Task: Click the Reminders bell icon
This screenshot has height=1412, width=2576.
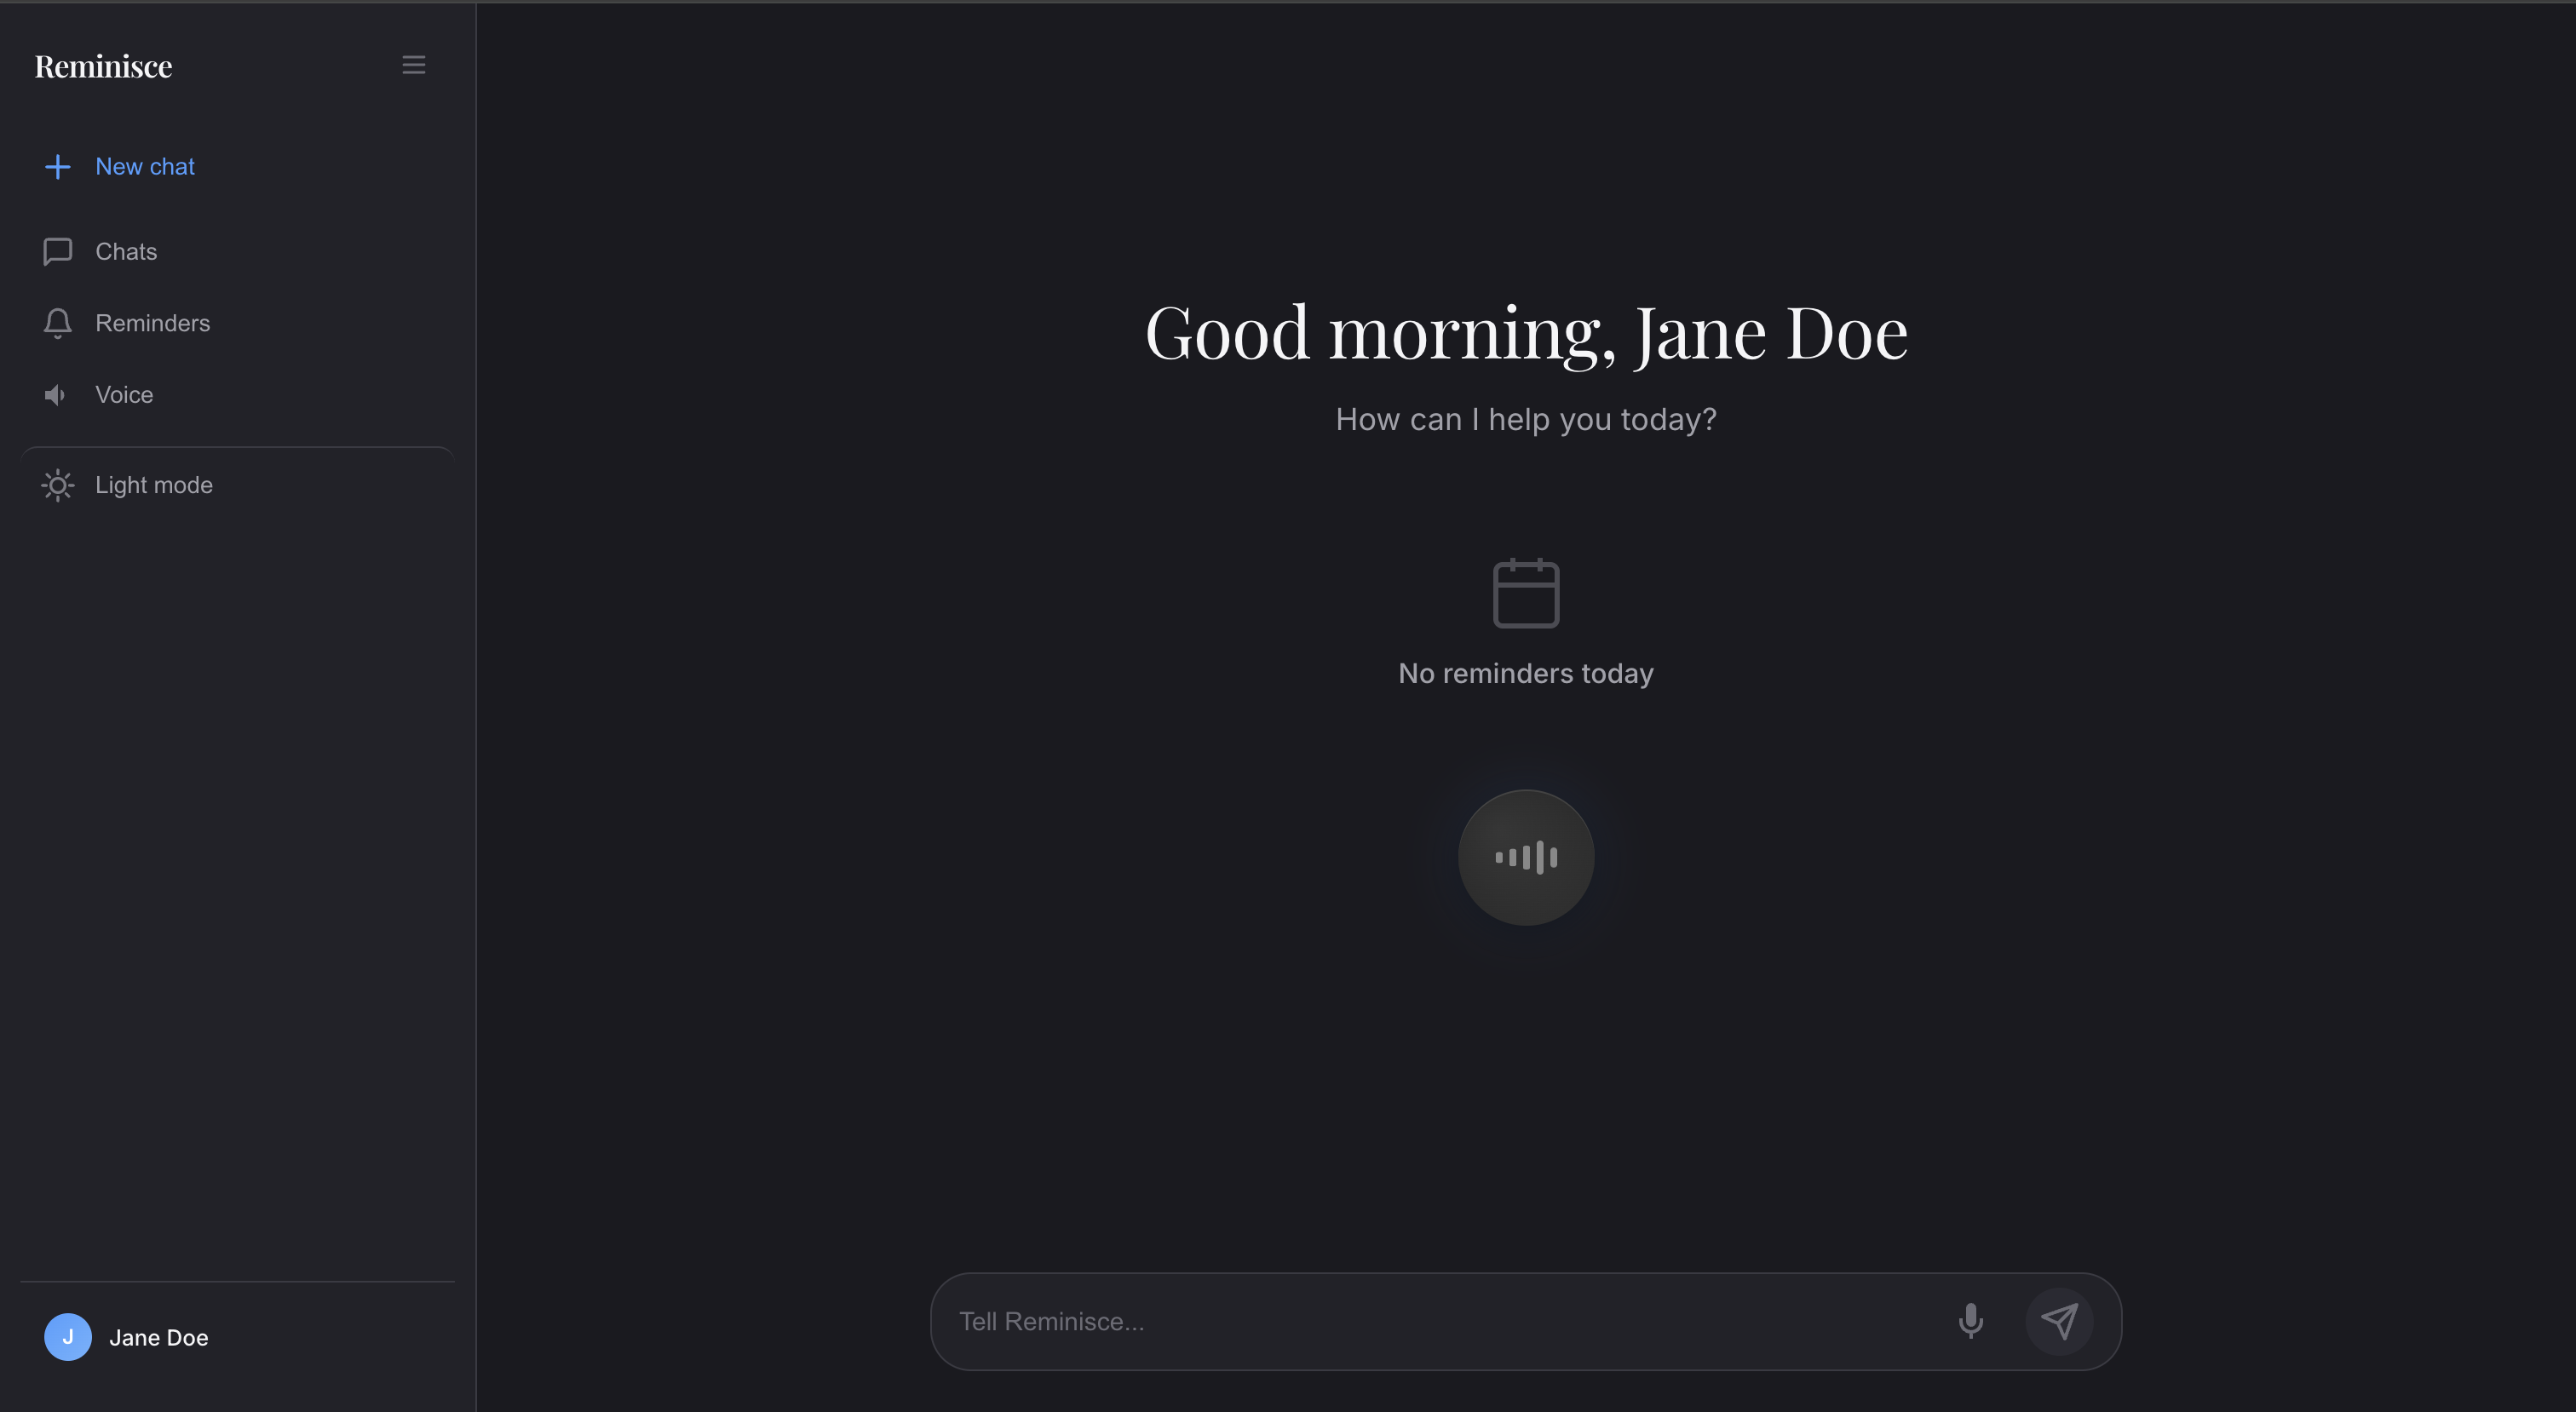Action: click(58, 323)
